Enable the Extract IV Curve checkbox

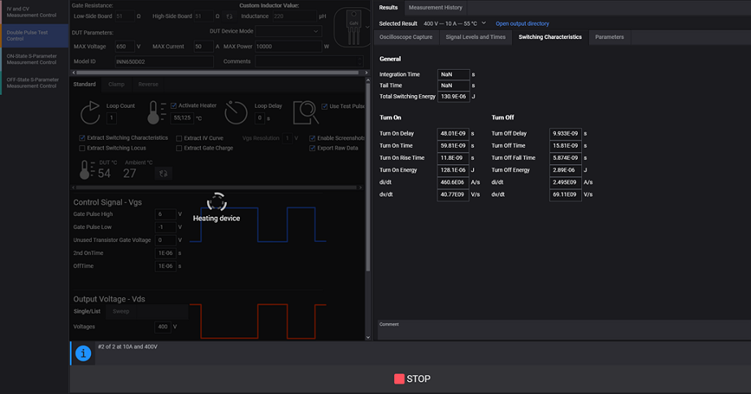[x=179, y=138]
